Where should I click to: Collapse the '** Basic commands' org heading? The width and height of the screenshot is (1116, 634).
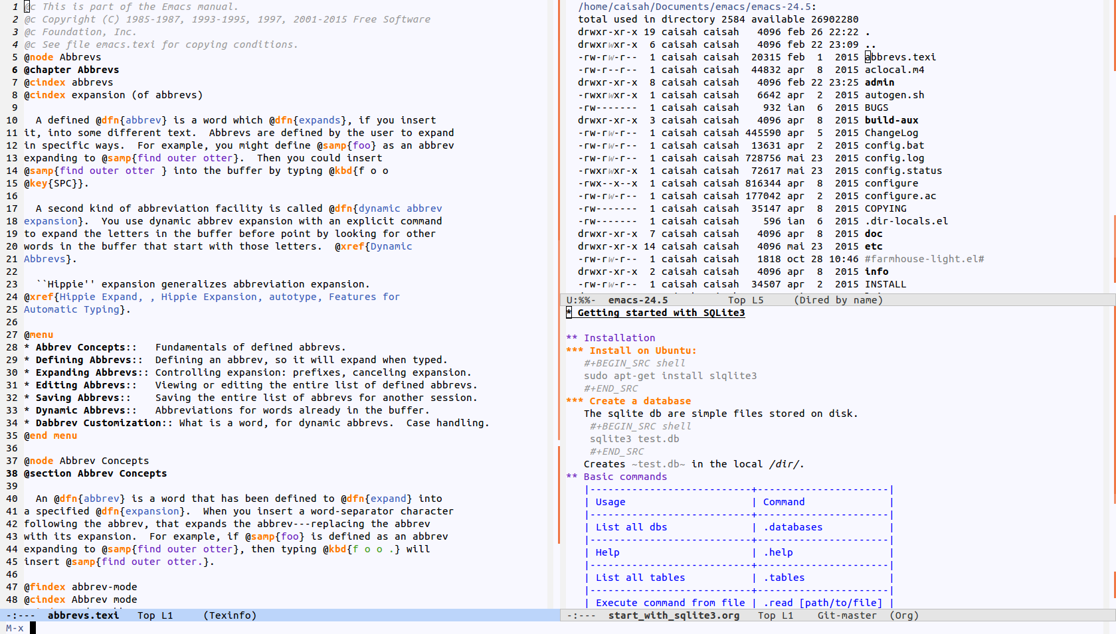click(x=616, y=477)
